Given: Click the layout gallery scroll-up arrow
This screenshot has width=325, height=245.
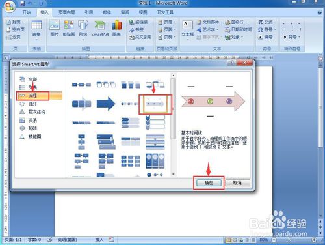Looking at the screenshot, I should 173,76.
